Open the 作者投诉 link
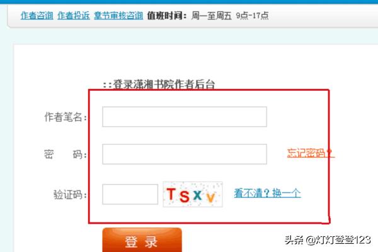This screenshot has height=252, width=378. [74, 16]
